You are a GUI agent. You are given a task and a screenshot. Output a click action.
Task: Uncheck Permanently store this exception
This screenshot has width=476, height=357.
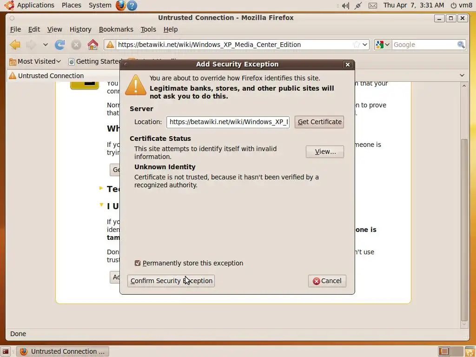(138, 263)
